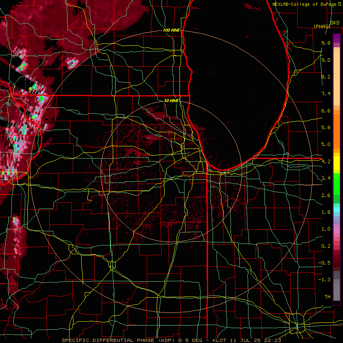Click the 9.0 scale value

[x=326, y=60]
